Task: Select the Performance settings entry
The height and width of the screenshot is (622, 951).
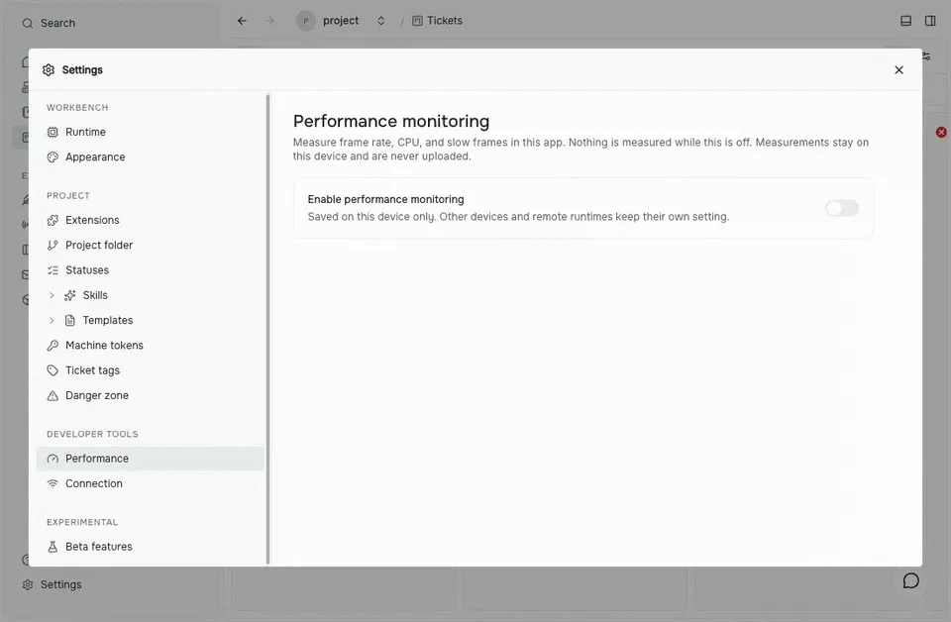Action: point(150,459)
